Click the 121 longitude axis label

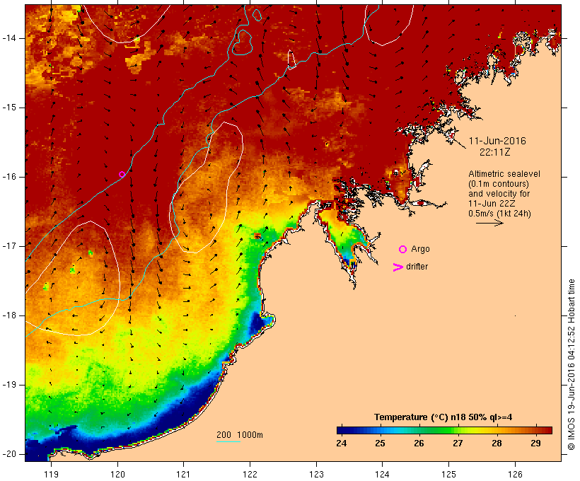[183, 474]
